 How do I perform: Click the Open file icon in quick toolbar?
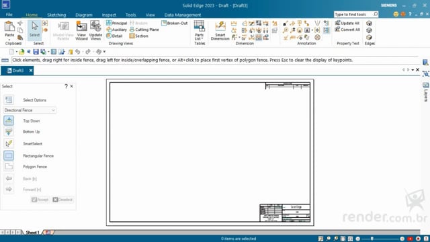21,52
